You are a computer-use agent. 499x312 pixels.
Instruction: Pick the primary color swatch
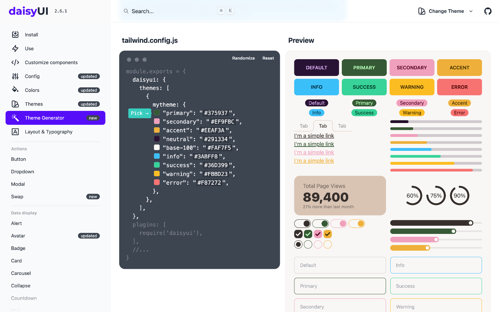[157, 113]
